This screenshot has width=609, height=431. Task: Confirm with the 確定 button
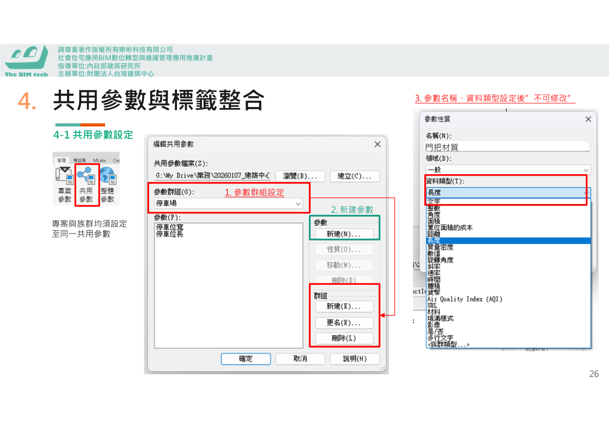246,359
